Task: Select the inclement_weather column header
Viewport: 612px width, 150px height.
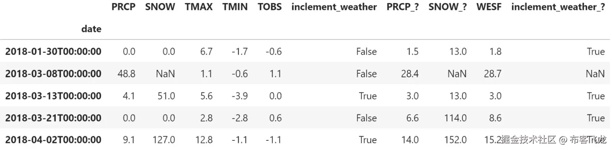Action: click(334, 7)
